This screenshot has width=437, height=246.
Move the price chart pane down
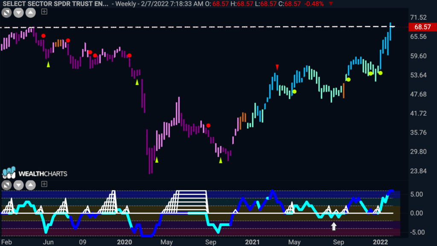point(19,12)
